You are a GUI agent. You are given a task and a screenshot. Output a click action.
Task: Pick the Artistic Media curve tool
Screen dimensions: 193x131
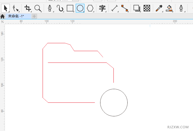click(x=60, y=8)
